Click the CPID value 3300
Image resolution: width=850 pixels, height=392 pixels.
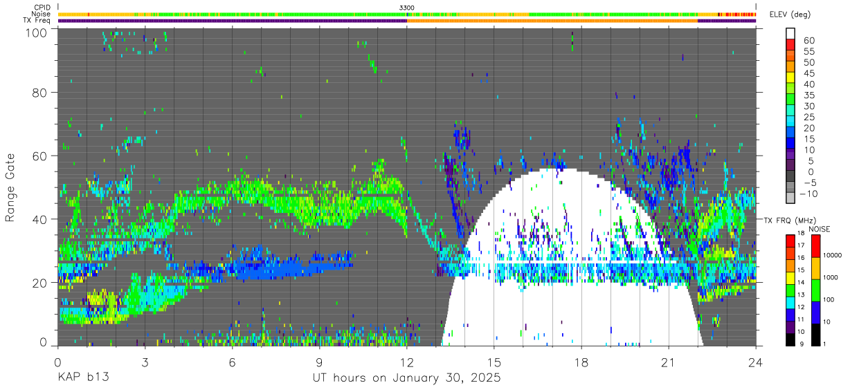click(x=407, y=8)
